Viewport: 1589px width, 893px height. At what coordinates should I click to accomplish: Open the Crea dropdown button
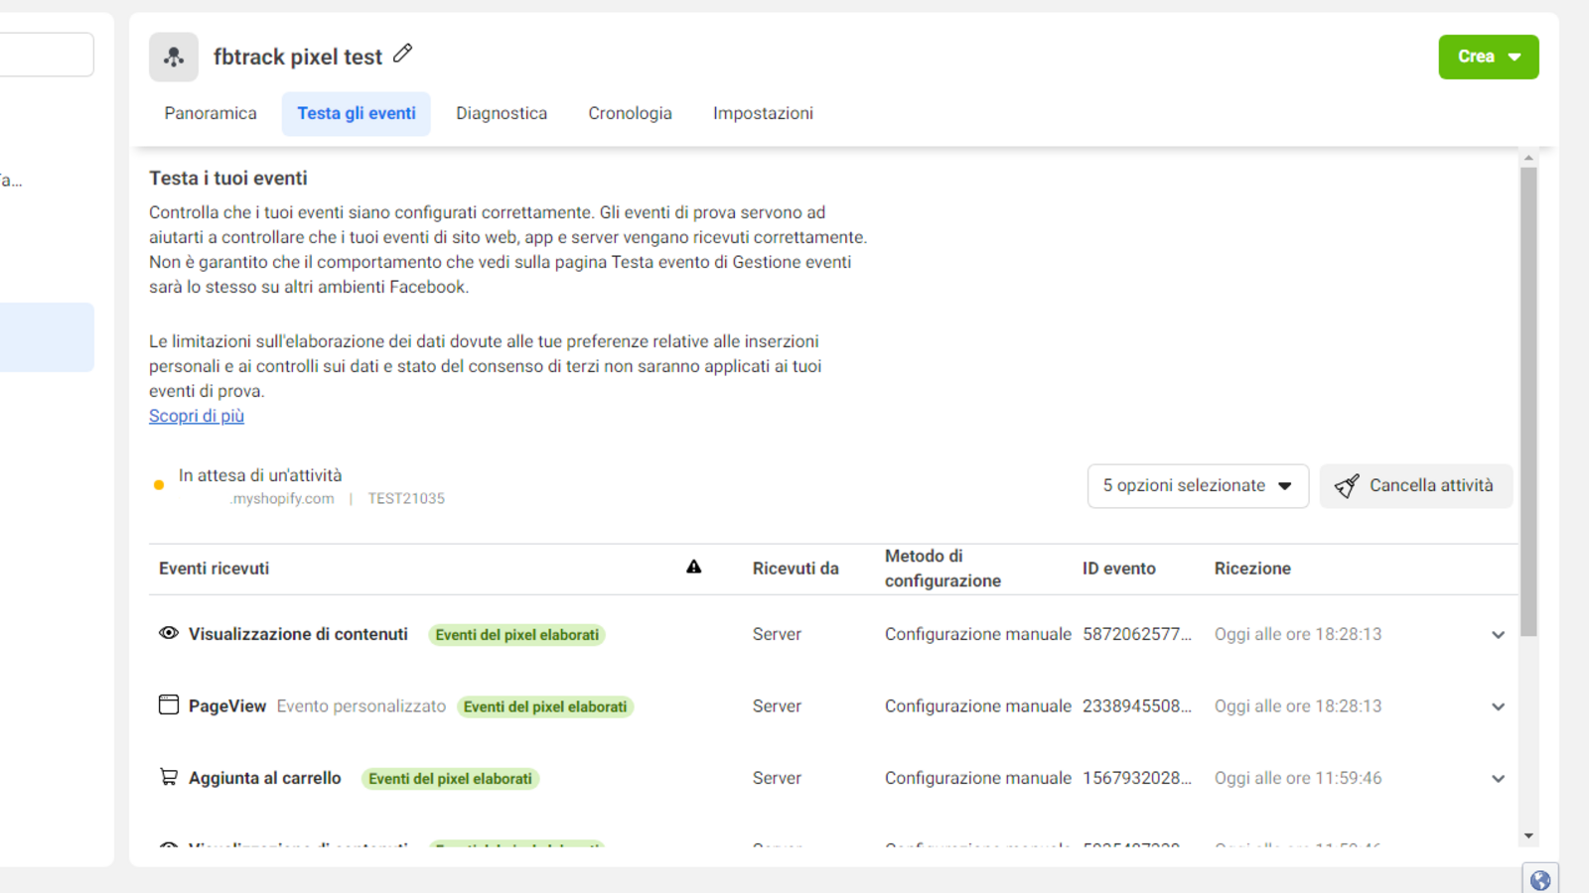point(1489,57)
